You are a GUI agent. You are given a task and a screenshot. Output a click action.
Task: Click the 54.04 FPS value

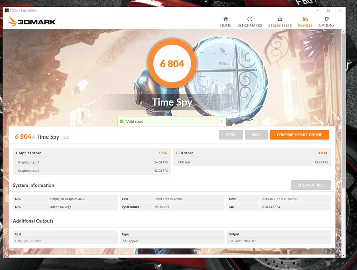[x=161, y=162]
